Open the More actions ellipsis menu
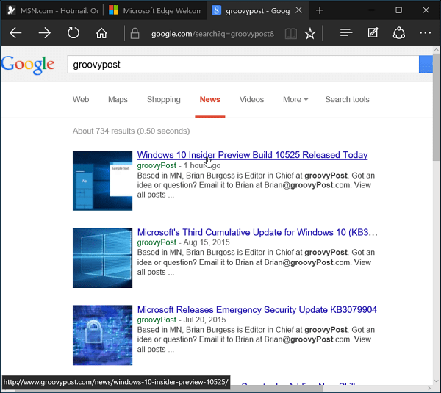441x393 pixels. [x=425, y=33]
